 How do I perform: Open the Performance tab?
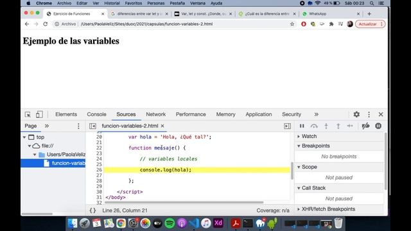click(x=191, y=114)
